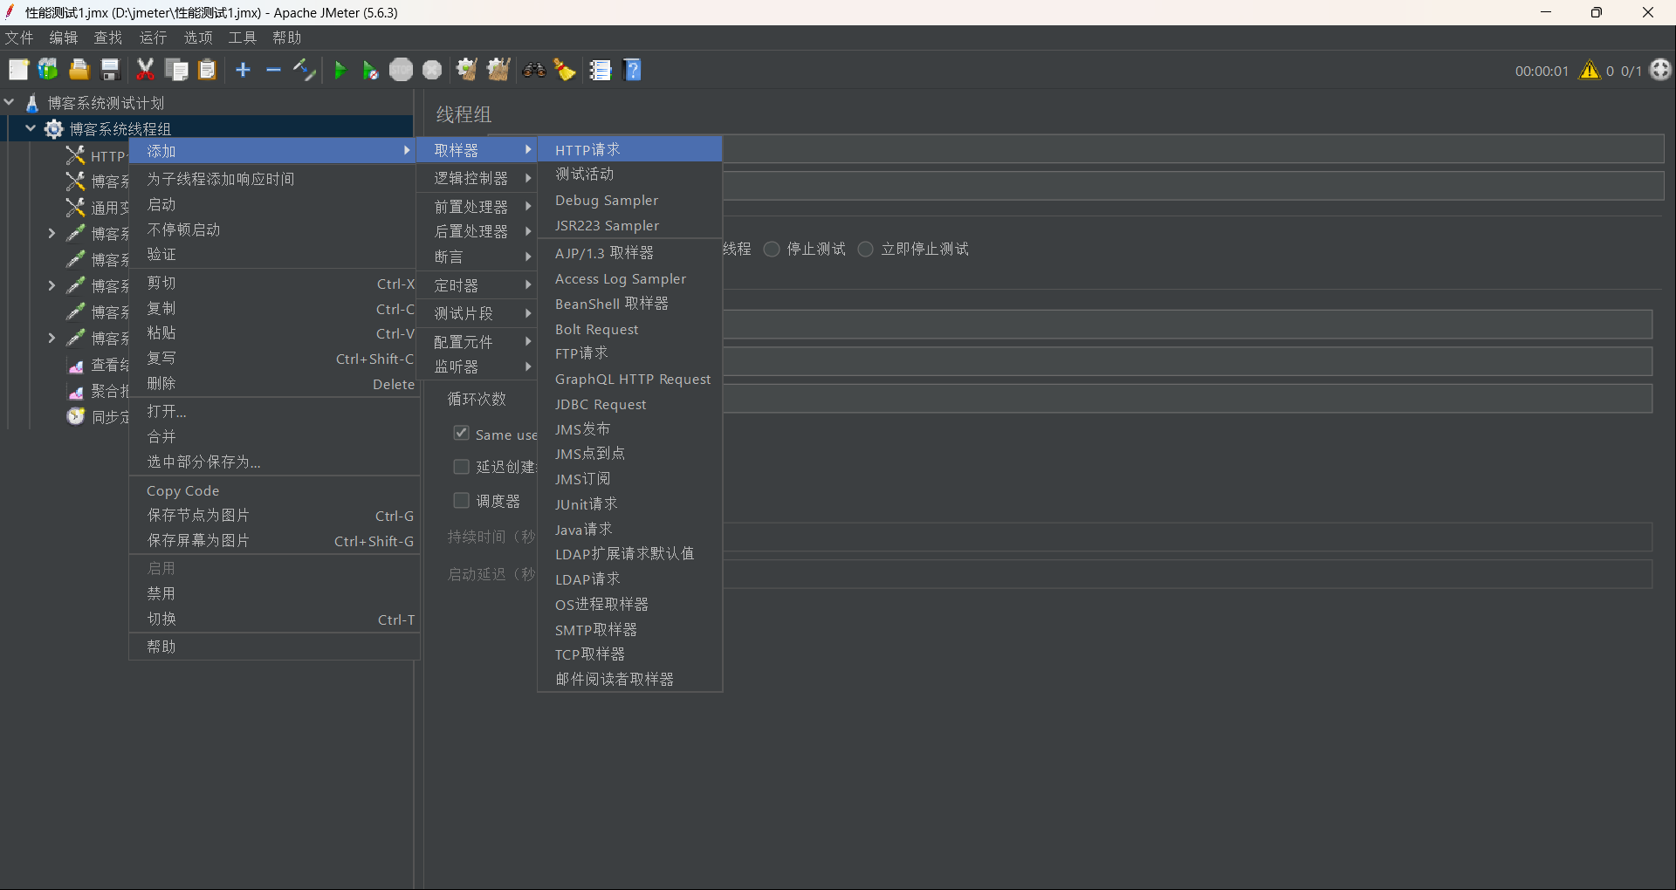
Task: Select 为子线程添加响应时间 context entry
Action: pyautogui.click(x=274, y=179)
